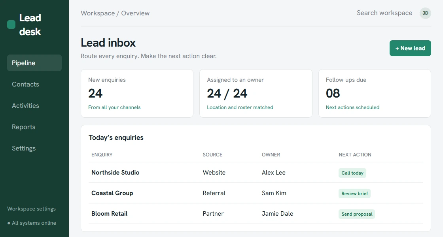The height and width of the screenshot is (237, 443).
Task: Select the Bloom Retail enquiry
Action: tap(109, 214)
